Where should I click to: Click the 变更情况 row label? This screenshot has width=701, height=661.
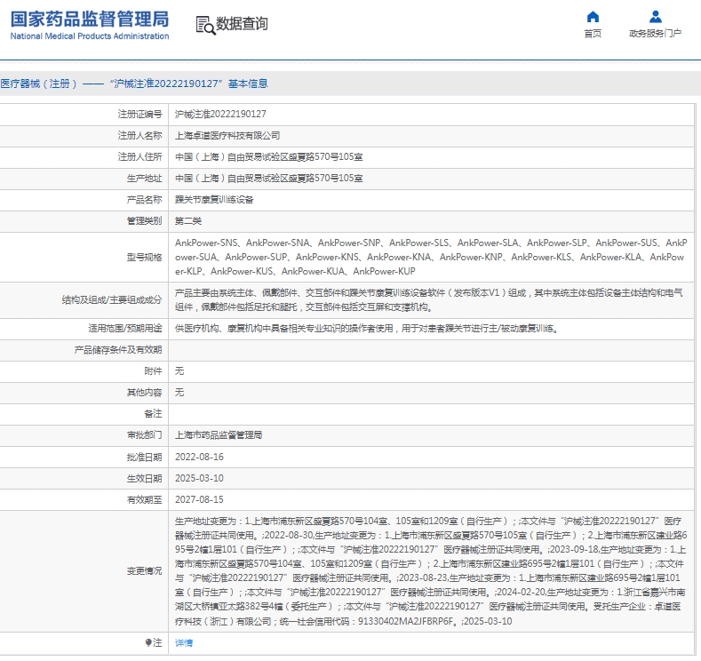145,571
